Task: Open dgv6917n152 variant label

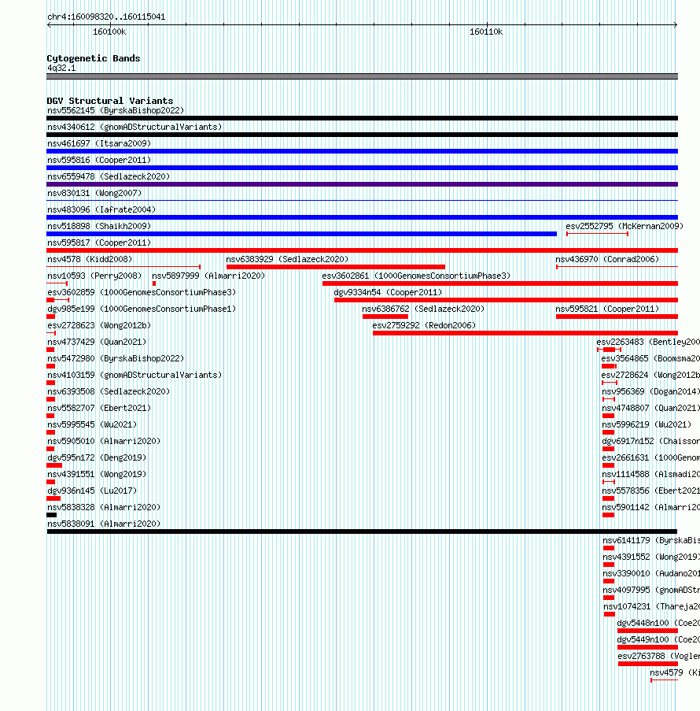Action: point(650,441)
